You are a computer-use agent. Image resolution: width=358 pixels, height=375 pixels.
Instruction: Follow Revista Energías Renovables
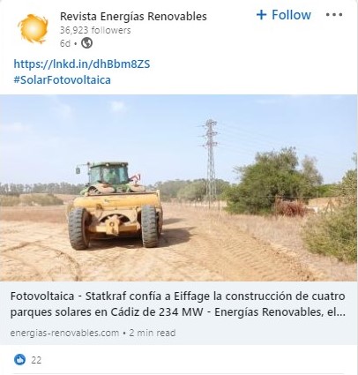[283, 15]
